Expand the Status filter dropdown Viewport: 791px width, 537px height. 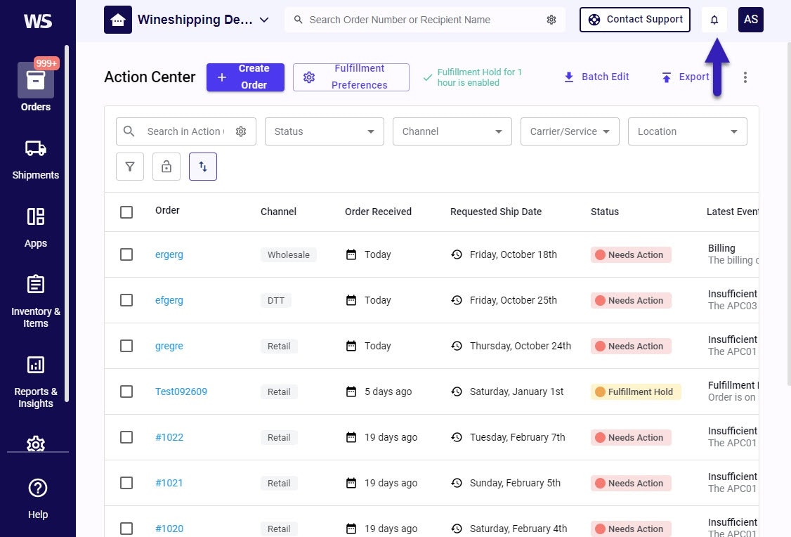(324, 131)
